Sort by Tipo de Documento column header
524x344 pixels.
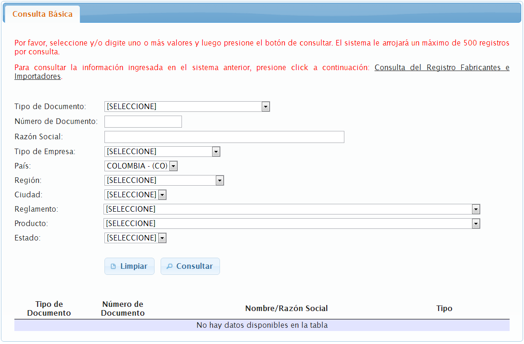(49, 309)
